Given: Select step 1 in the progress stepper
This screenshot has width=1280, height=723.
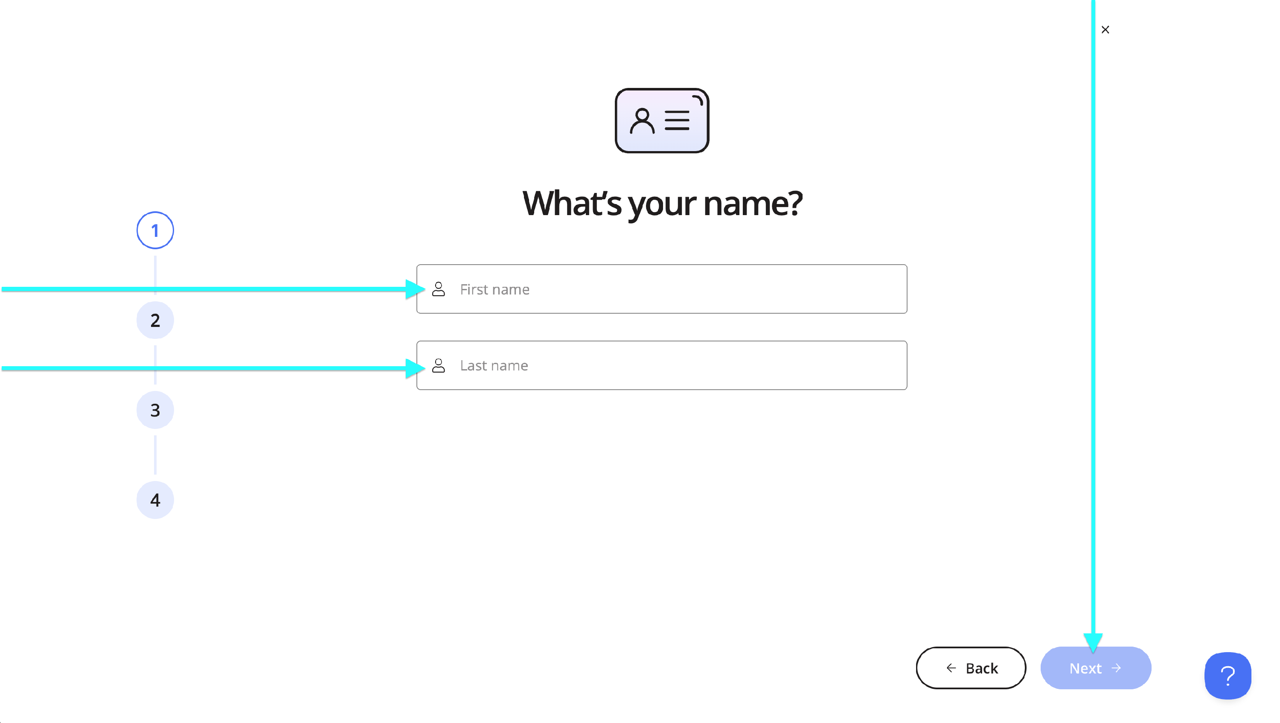Looking at the screenshot, I should 155,230.
